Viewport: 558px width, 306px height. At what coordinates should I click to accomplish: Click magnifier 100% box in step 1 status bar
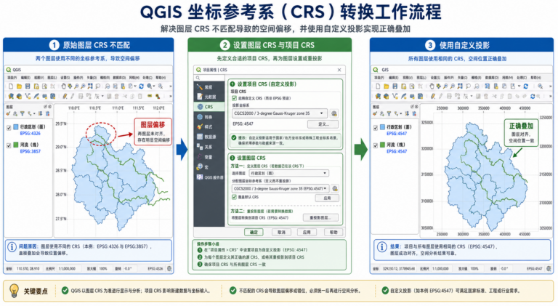click(105, 269)
